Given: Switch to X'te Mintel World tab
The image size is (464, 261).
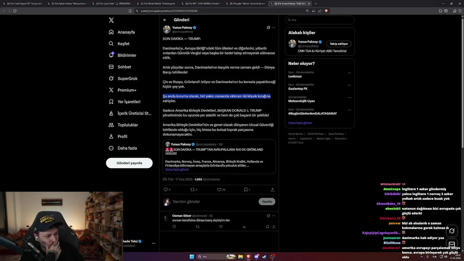Looking at the screenshot, I should pyautogui.click(x=155, y=3).
